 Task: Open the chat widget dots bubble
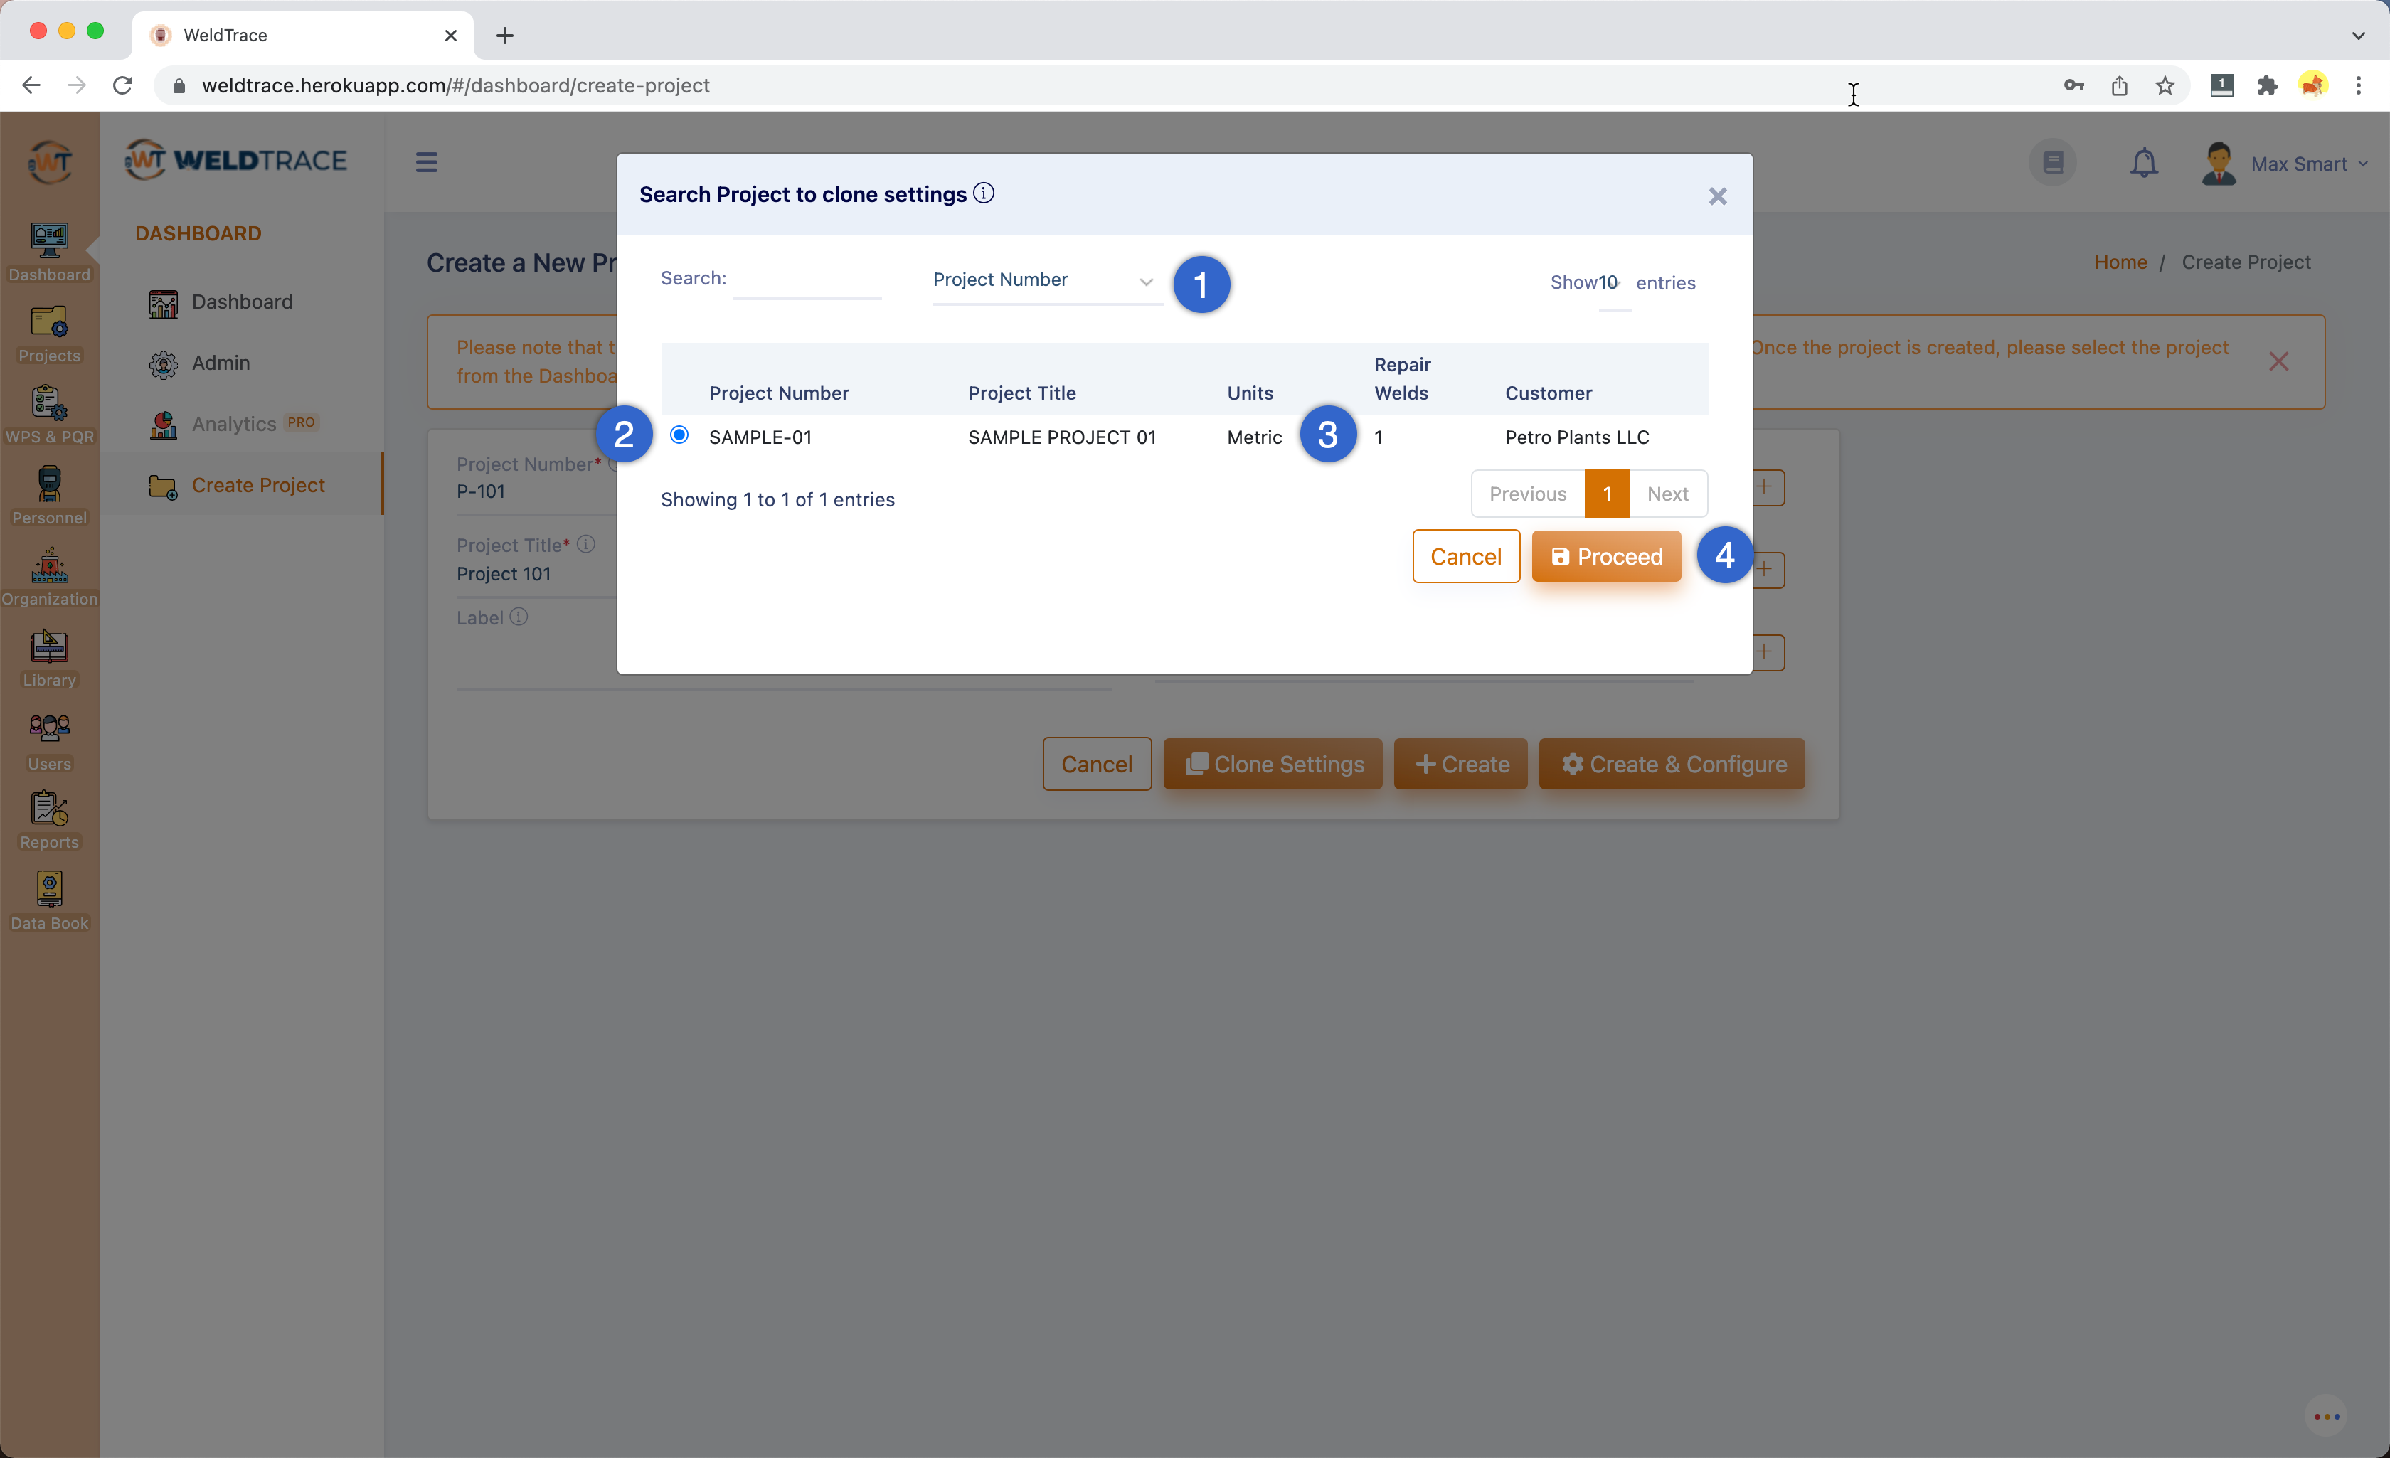point(2327,1416)
